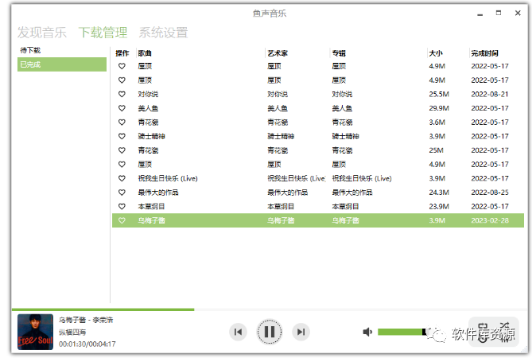Sort by the 专辑 column header
The height and width of the screenshot is (358, 532).
[339, 53]
